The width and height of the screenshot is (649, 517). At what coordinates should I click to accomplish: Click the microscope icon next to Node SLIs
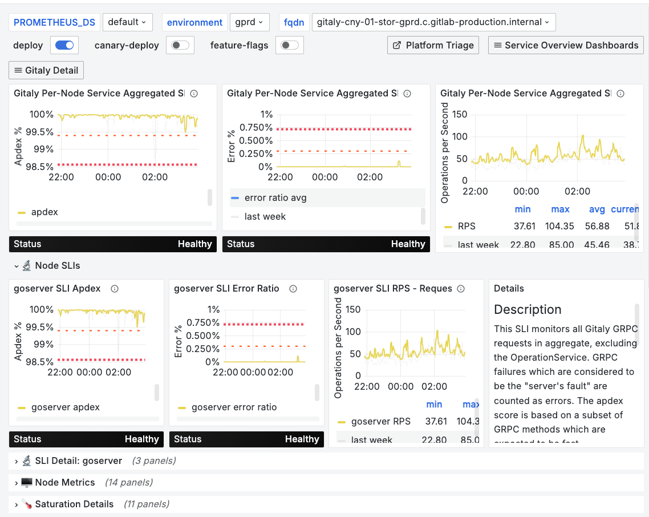coord(26,265)
